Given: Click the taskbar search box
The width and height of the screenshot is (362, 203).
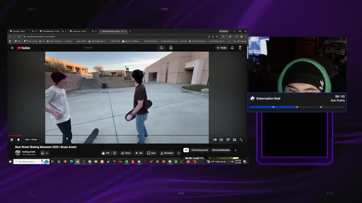Looking at the screenshot, I should [x=31, y=162].
